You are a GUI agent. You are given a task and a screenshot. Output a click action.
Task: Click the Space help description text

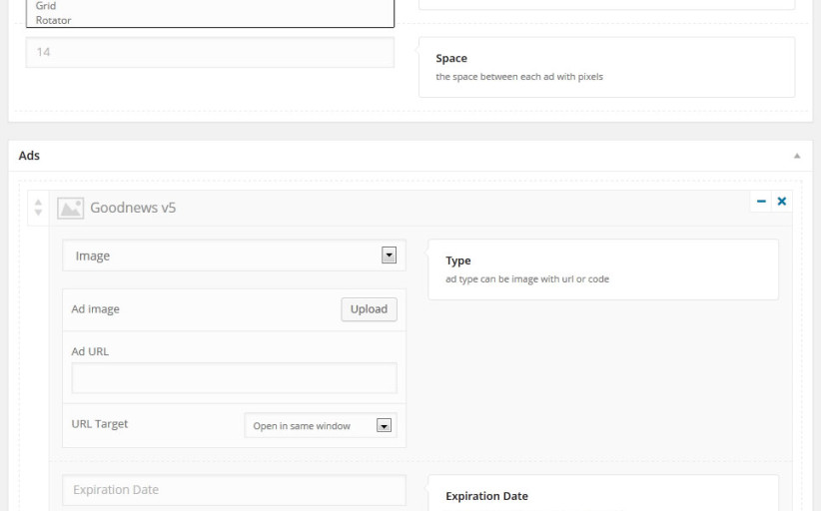coord(519,77)
